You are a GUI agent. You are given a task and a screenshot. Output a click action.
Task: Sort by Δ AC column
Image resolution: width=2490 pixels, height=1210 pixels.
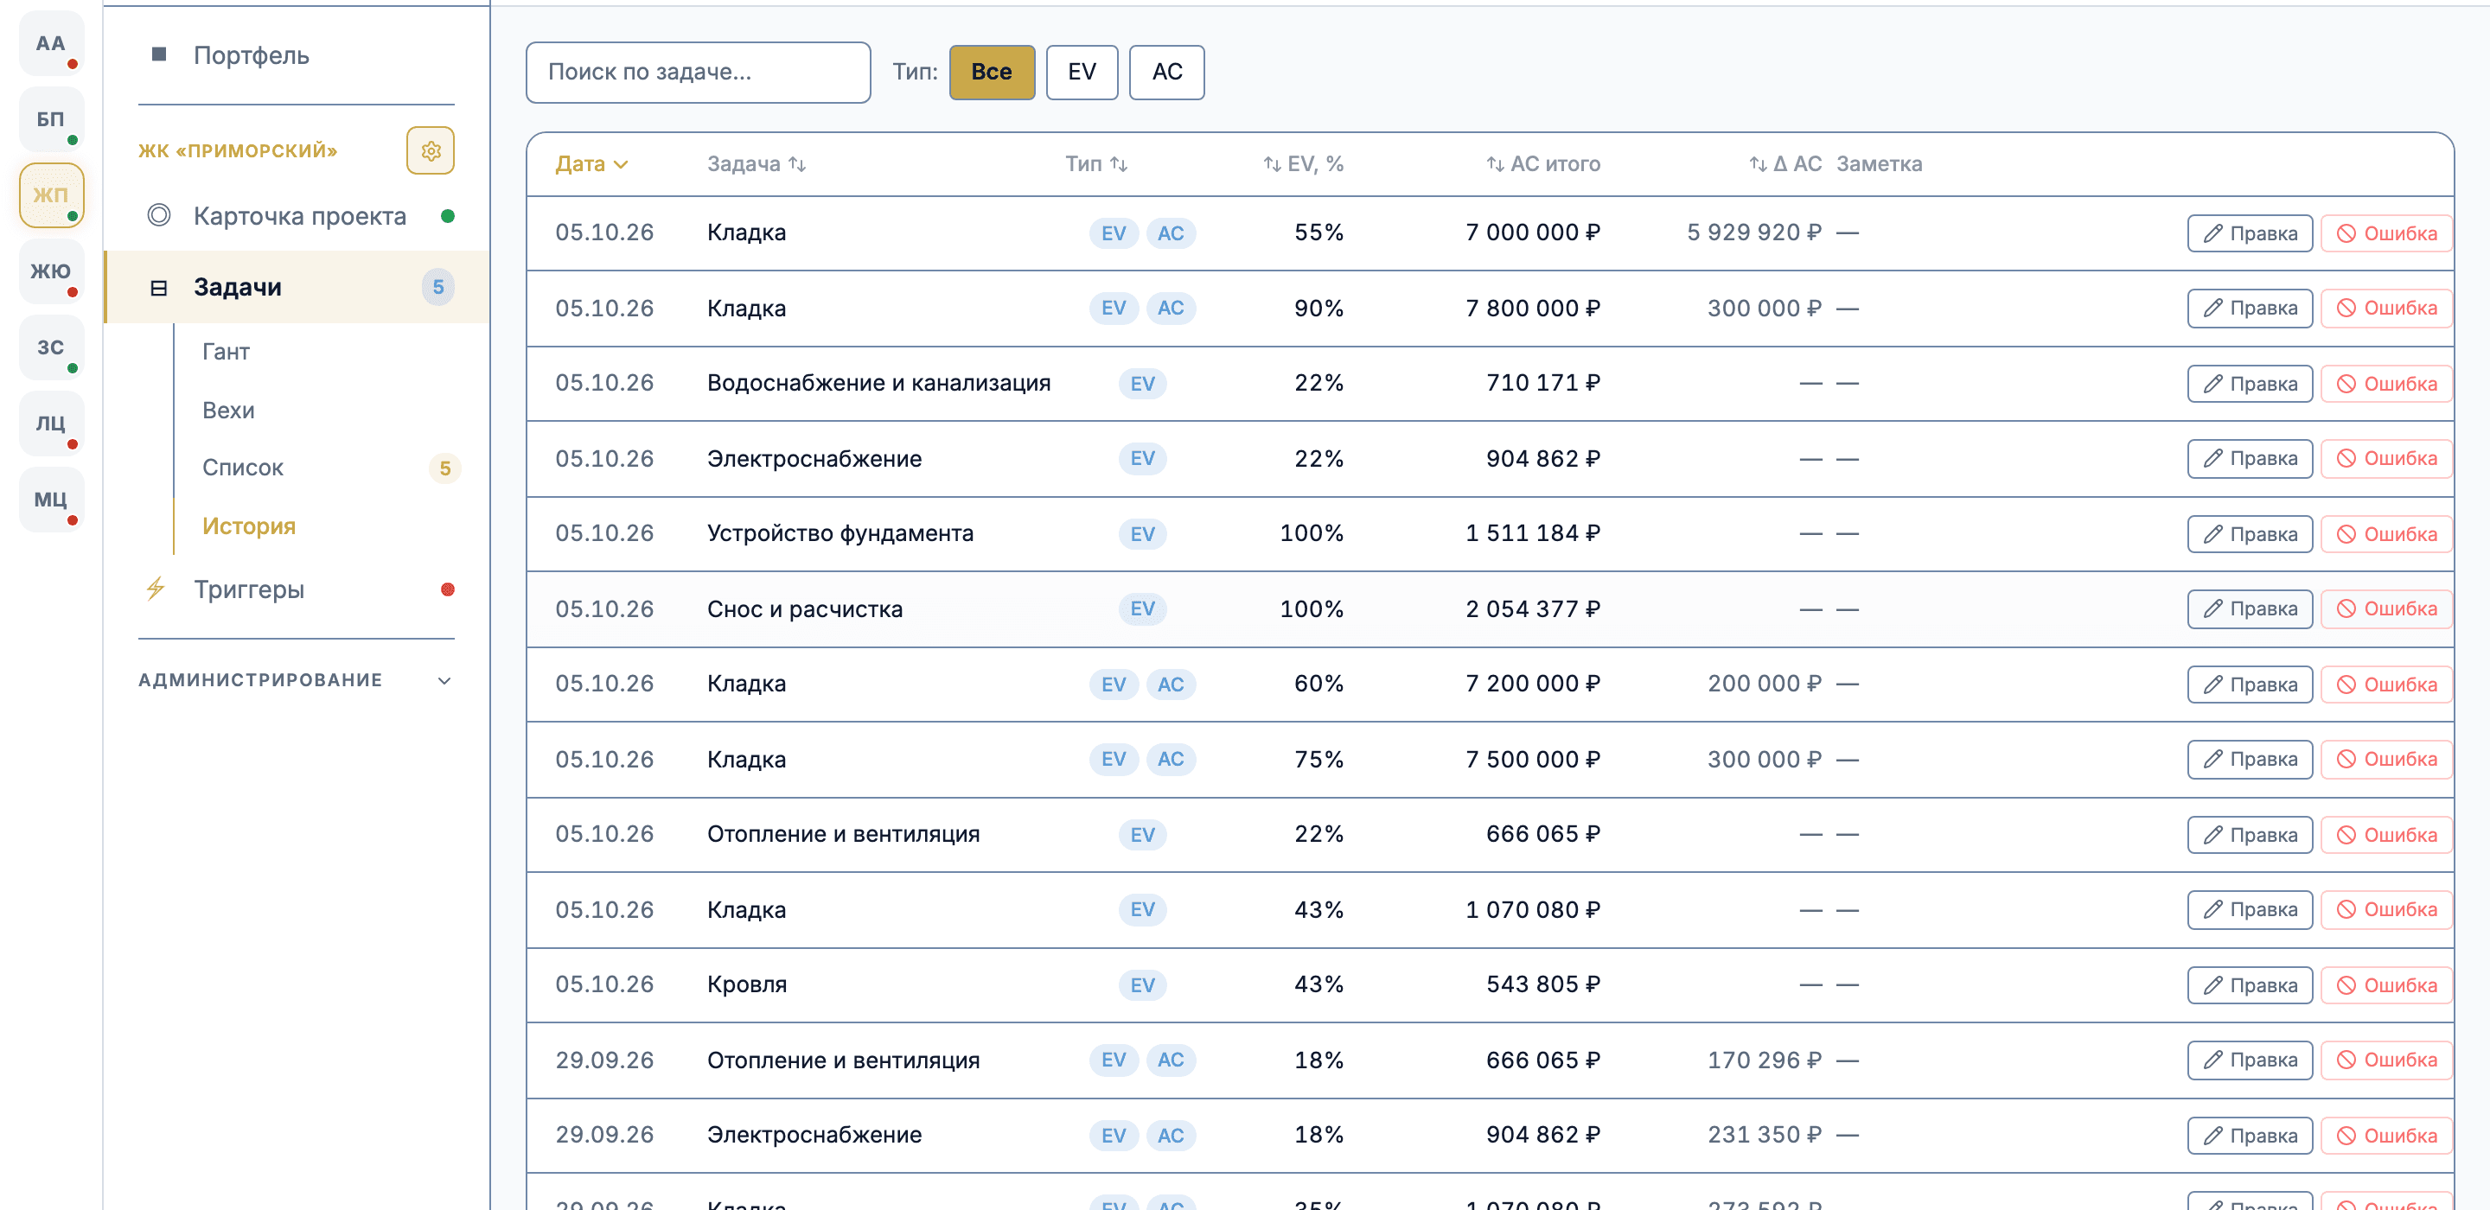[x=1785, y=164]
